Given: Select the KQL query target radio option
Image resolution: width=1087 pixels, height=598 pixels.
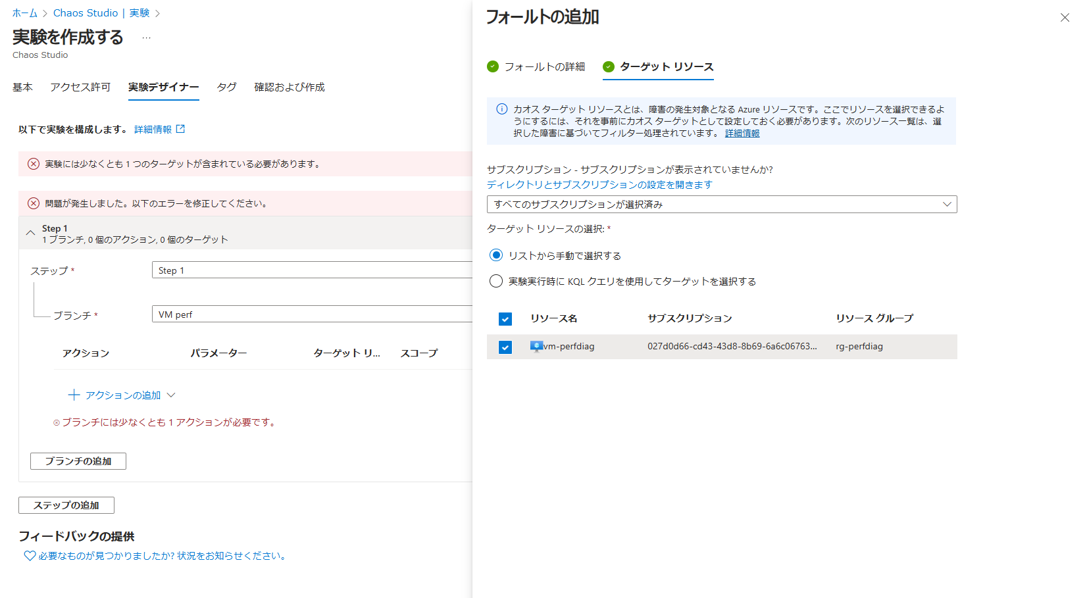Looking at the screenshot, I should point(496,282).
